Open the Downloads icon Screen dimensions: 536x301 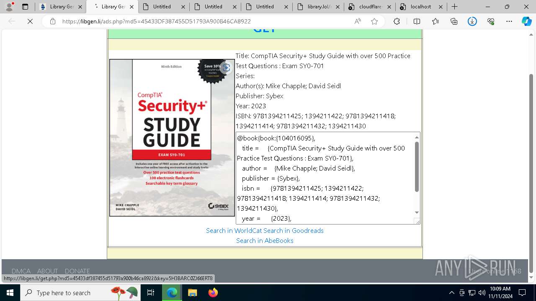click(472, 21)
